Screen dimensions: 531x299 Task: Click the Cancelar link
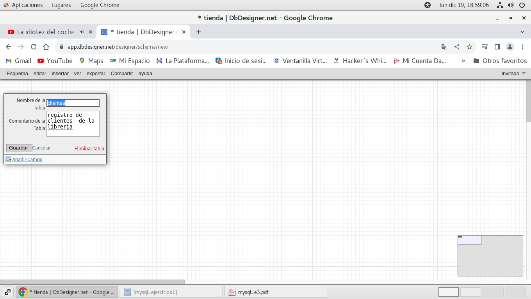click(41, 148)
